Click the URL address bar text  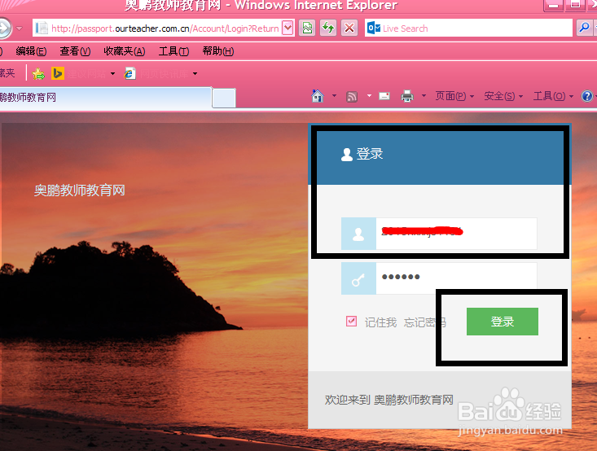click(x=165, y=28)
